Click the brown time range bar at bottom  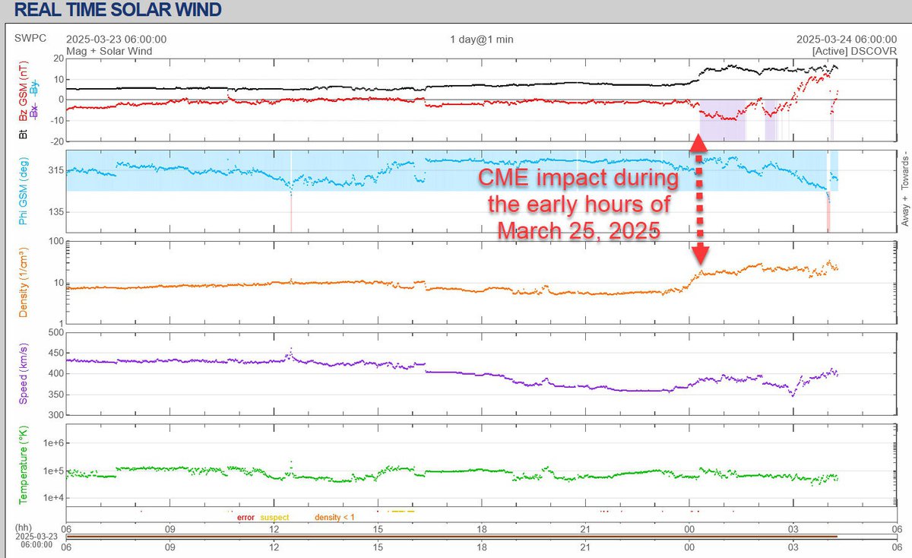[451, 537]
